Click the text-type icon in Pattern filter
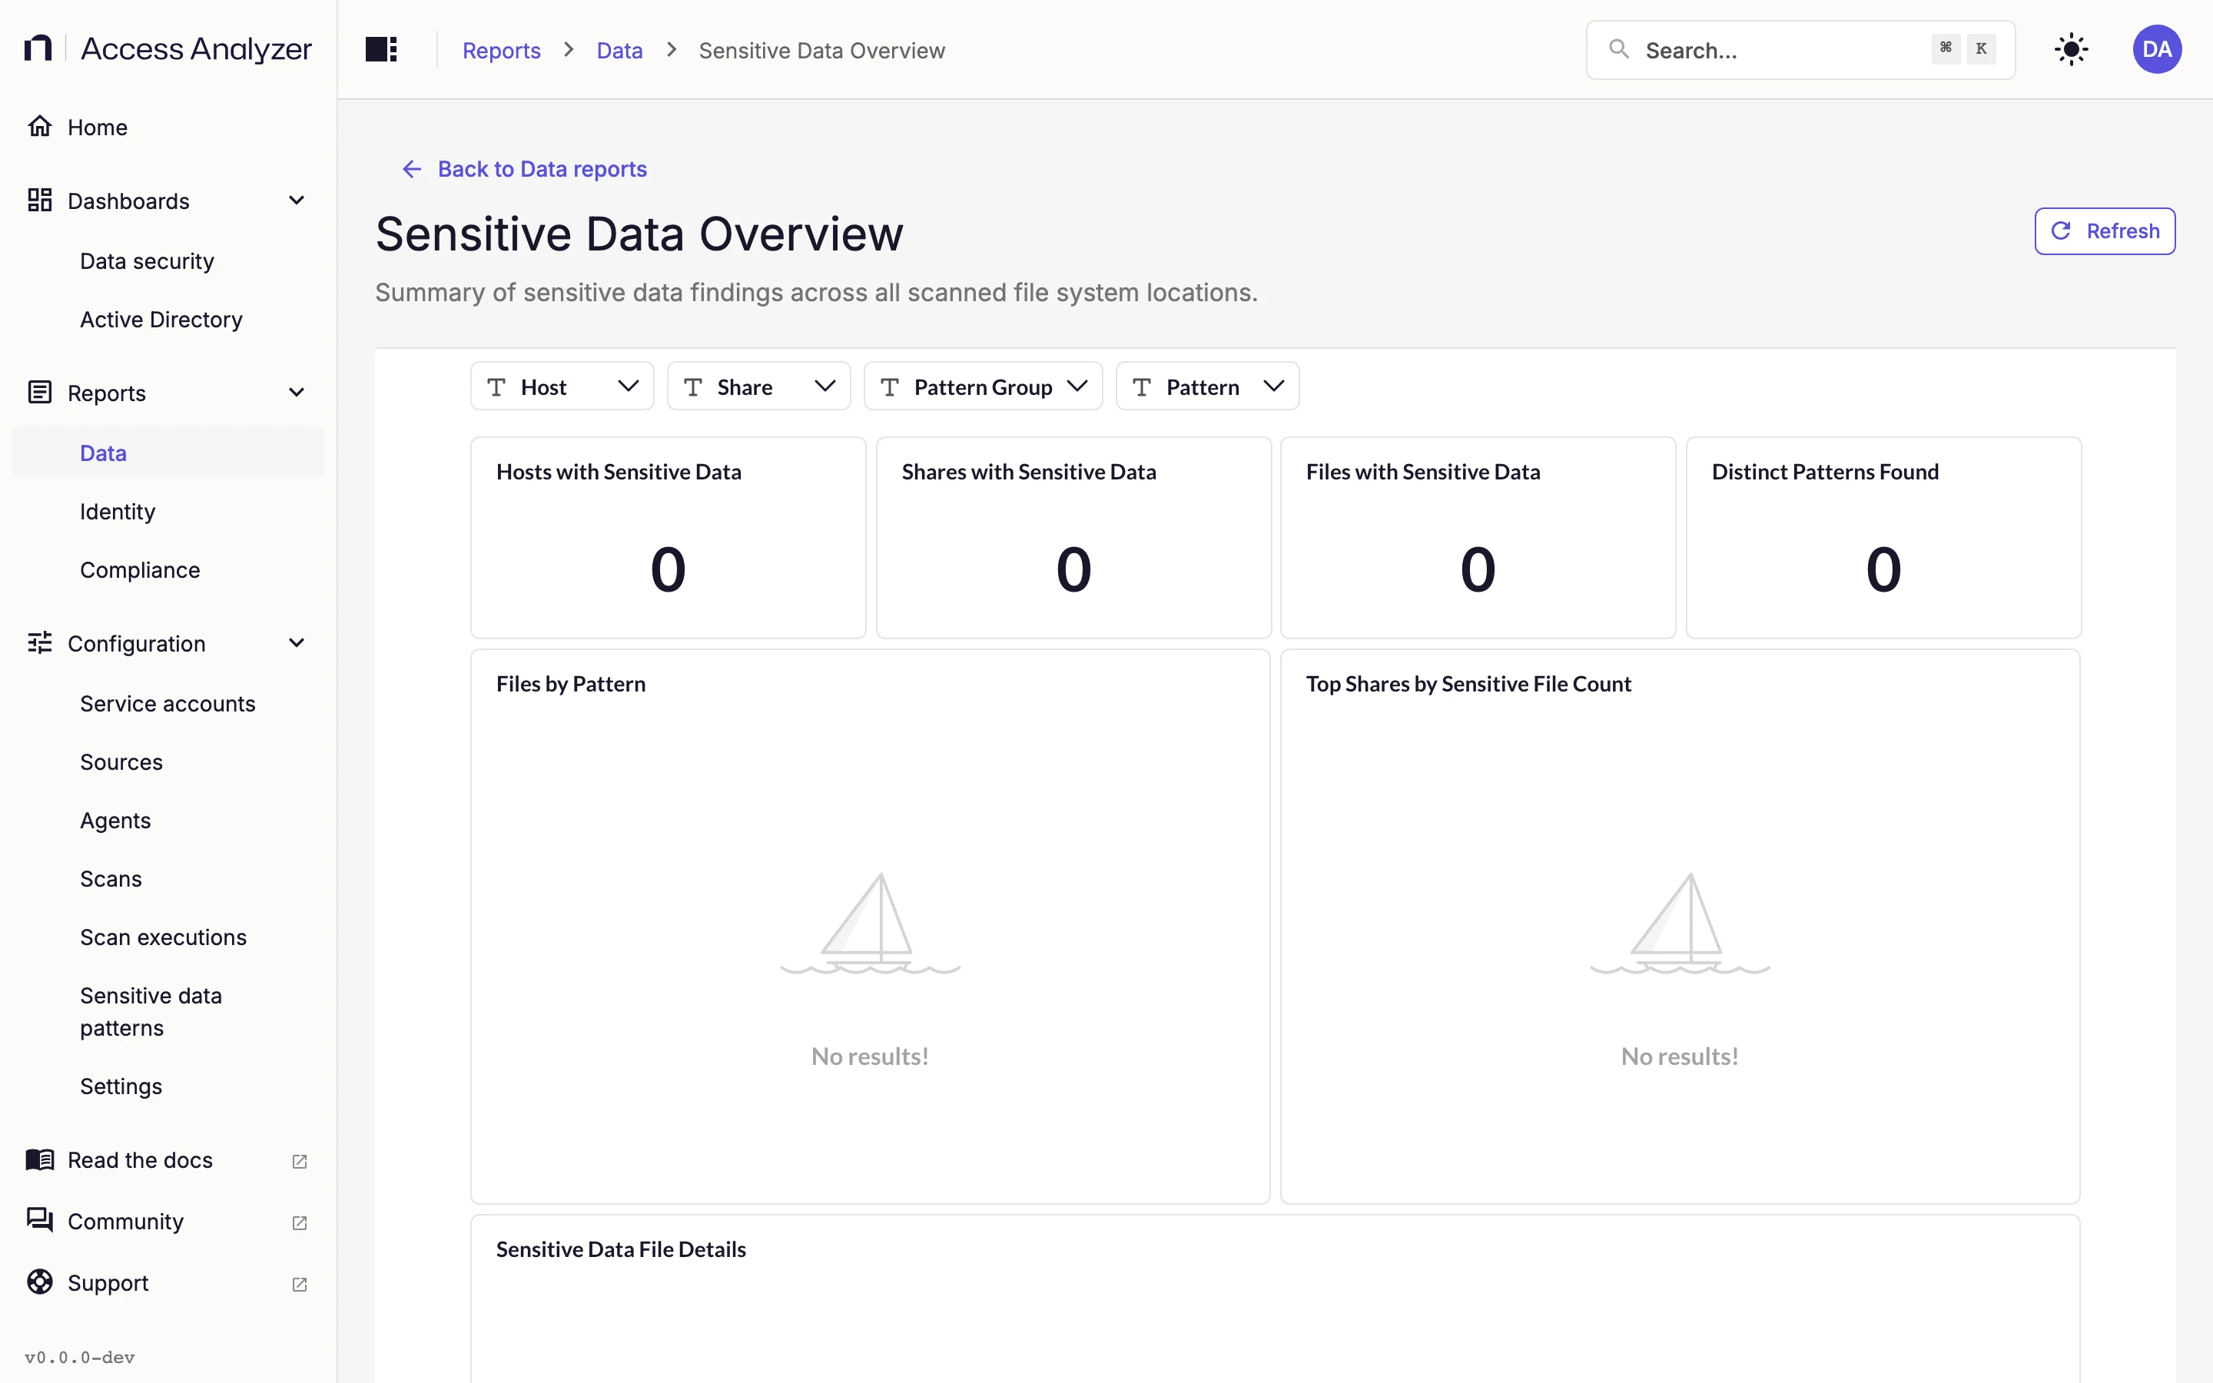The image size is (2213, 1383). pos(1141,387)
